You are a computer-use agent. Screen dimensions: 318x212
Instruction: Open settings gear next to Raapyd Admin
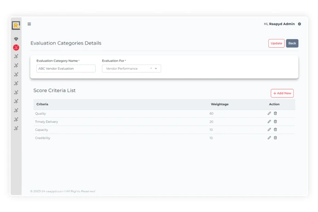pyautogui.click(x=300, y=24)
